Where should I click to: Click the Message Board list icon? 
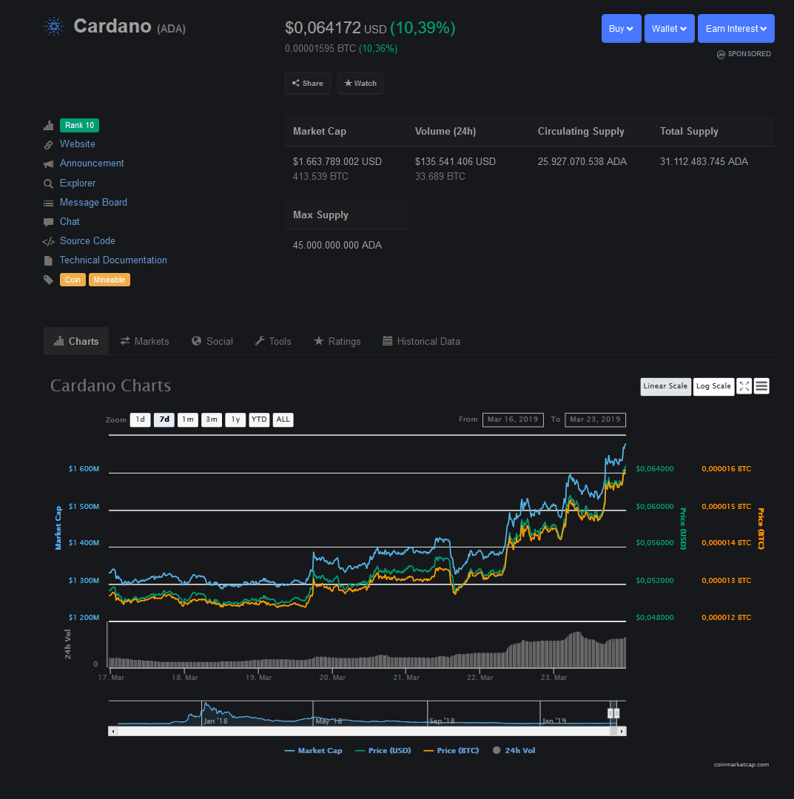(x=48, y=203)
